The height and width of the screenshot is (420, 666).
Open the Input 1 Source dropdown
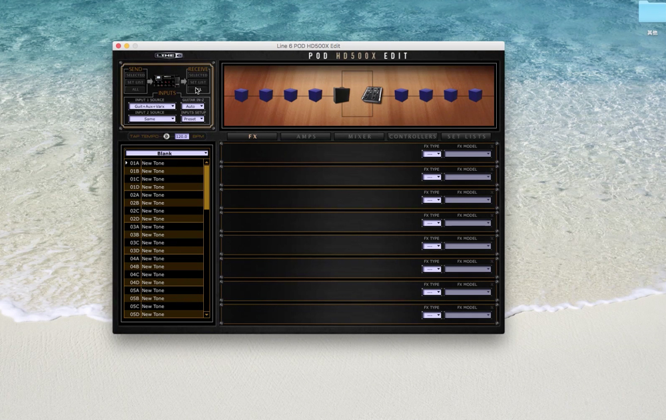[152, 106]
